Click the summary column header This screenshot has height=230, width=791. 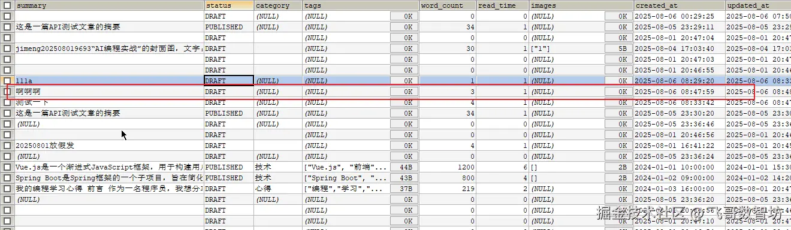109,5
